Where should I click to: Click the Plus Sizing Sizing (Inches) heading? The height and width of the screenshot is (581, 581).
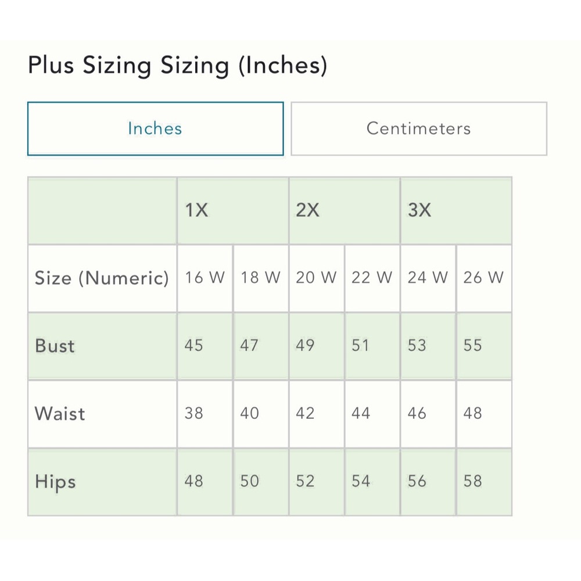[x=177, y=65]
